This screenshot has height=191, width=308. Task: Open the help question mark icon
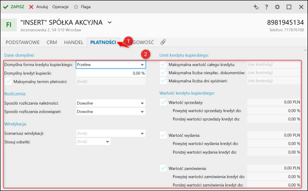point(267,7)
